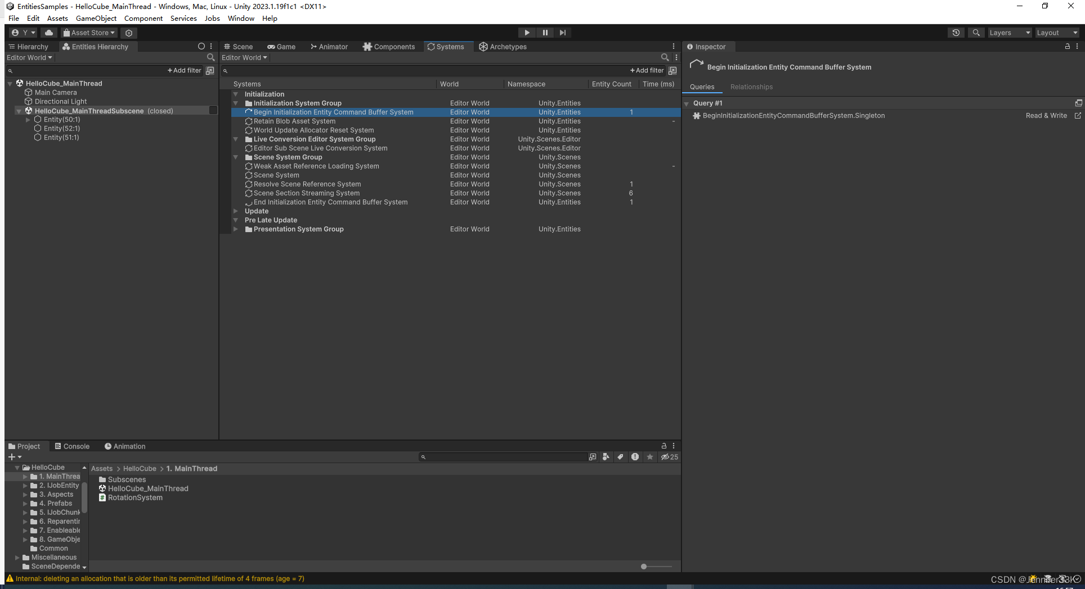Switch to the Console tab

point(72,446)
